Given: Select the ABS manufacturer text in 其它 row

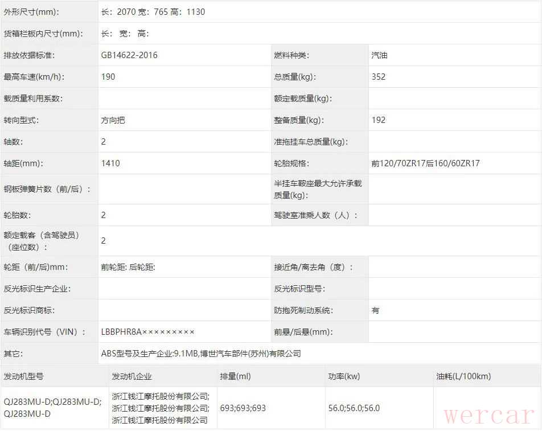Looking at the screenshot, I should tap(200, 354).
